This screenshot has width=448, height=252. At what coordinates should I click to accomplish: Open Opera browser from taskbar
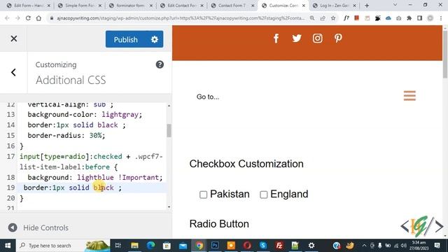click(x=247, y=246)
